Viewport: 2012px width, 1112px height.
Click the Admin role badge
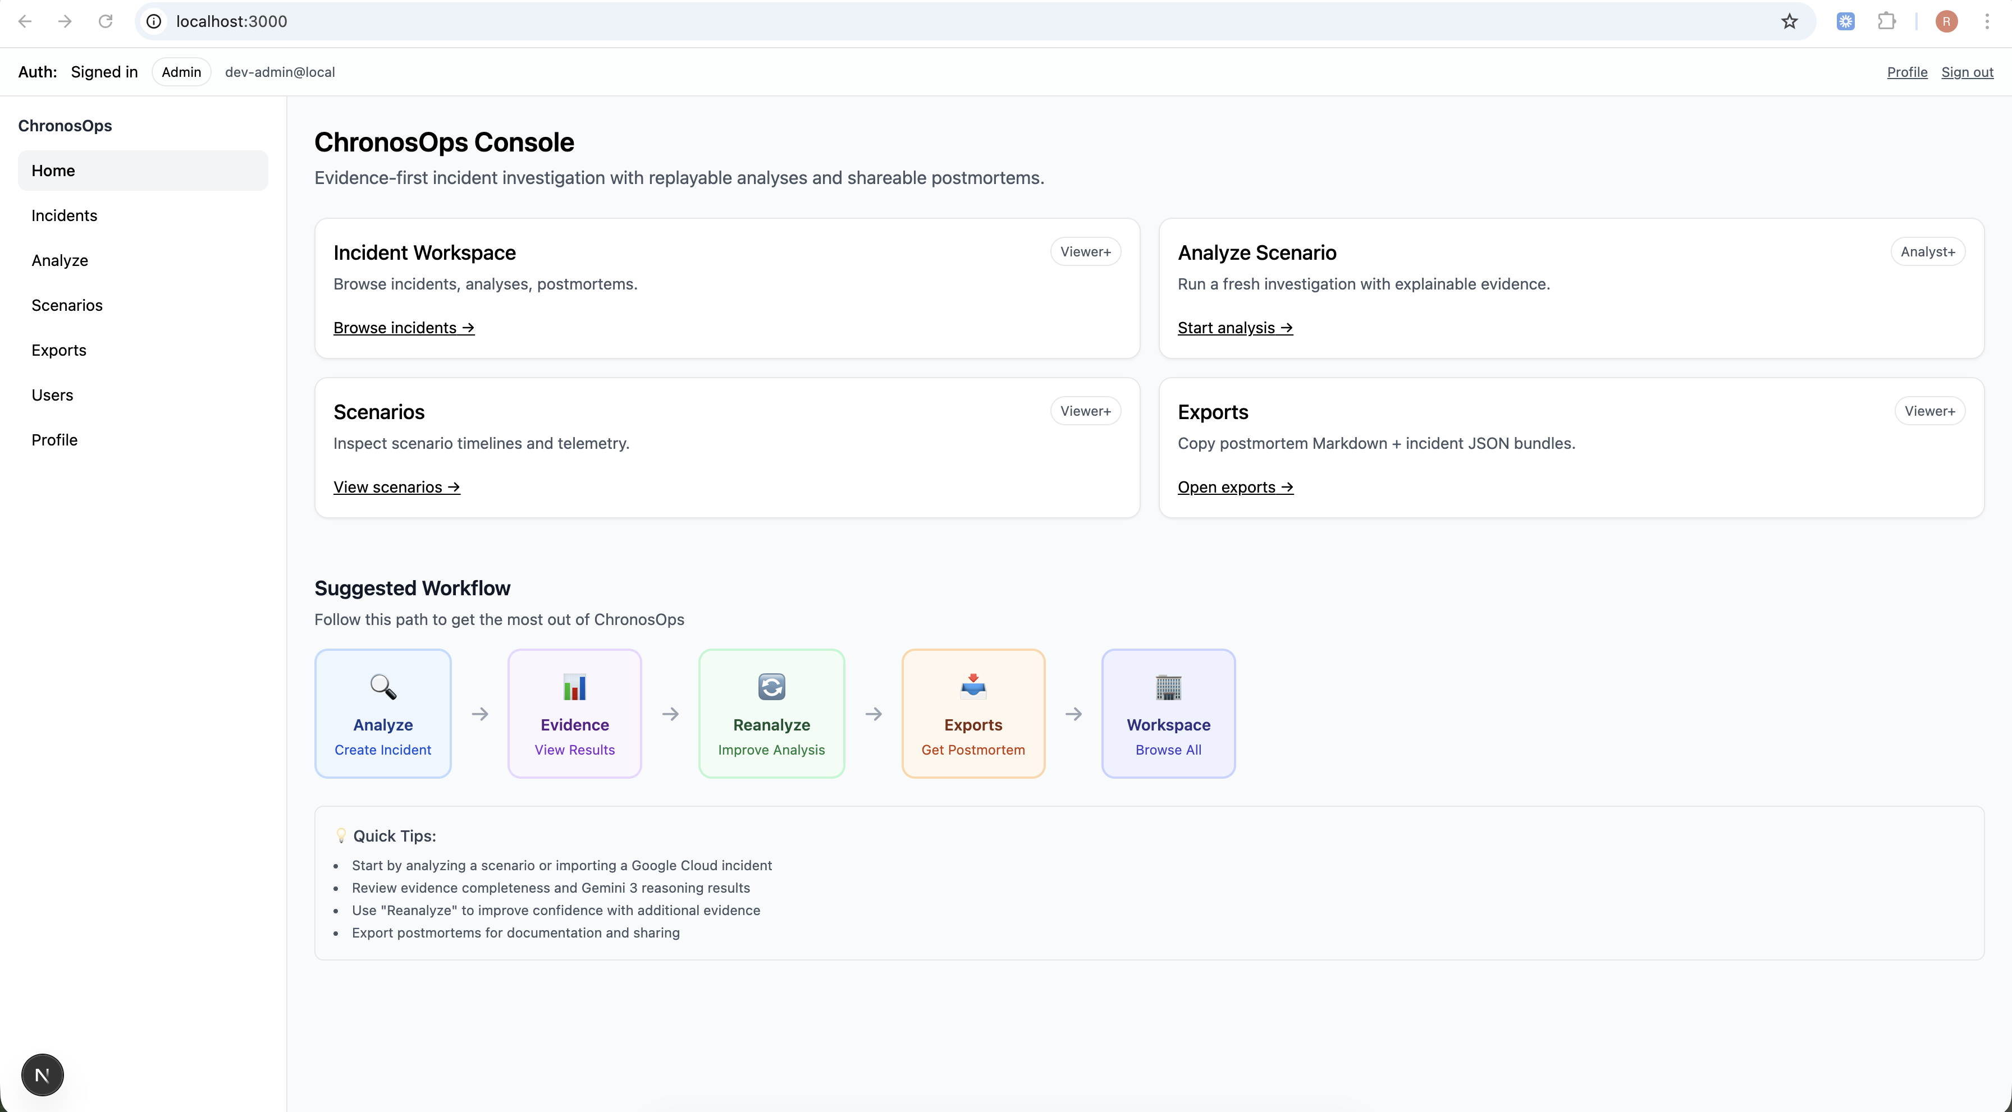[x=181, y=72]
